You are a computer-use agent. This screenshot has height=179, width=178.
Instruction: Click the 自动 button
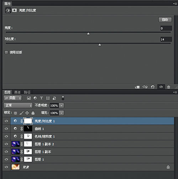tap(165, 20)
